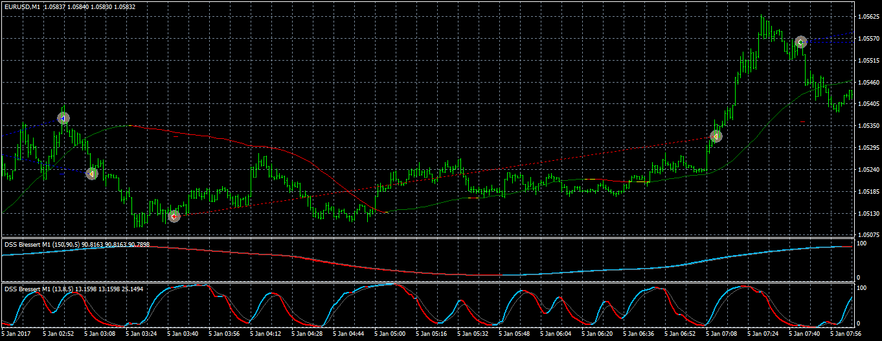Click the EURUSD,M1 chart title text

(x=22, y=6)
